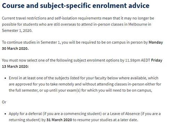Viewport: 169px width, 125px height.
Task: Click the words 'Semester 1, 2020.'
Action: point(17,31)
